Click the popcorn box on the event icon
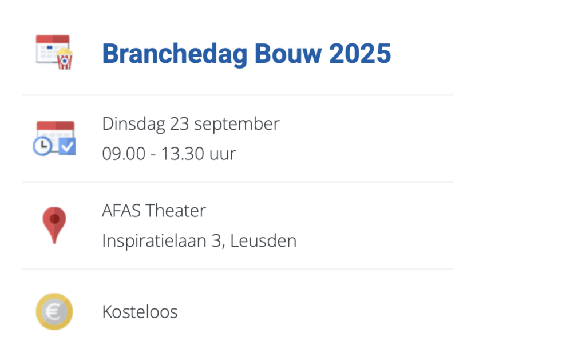Viewport: 586px width, 361px height. pos(65,59)
